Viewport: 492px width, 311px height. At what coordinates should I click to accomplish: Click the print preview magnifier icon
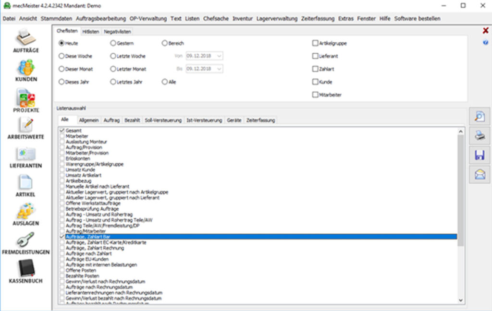(x=480, y=116)
